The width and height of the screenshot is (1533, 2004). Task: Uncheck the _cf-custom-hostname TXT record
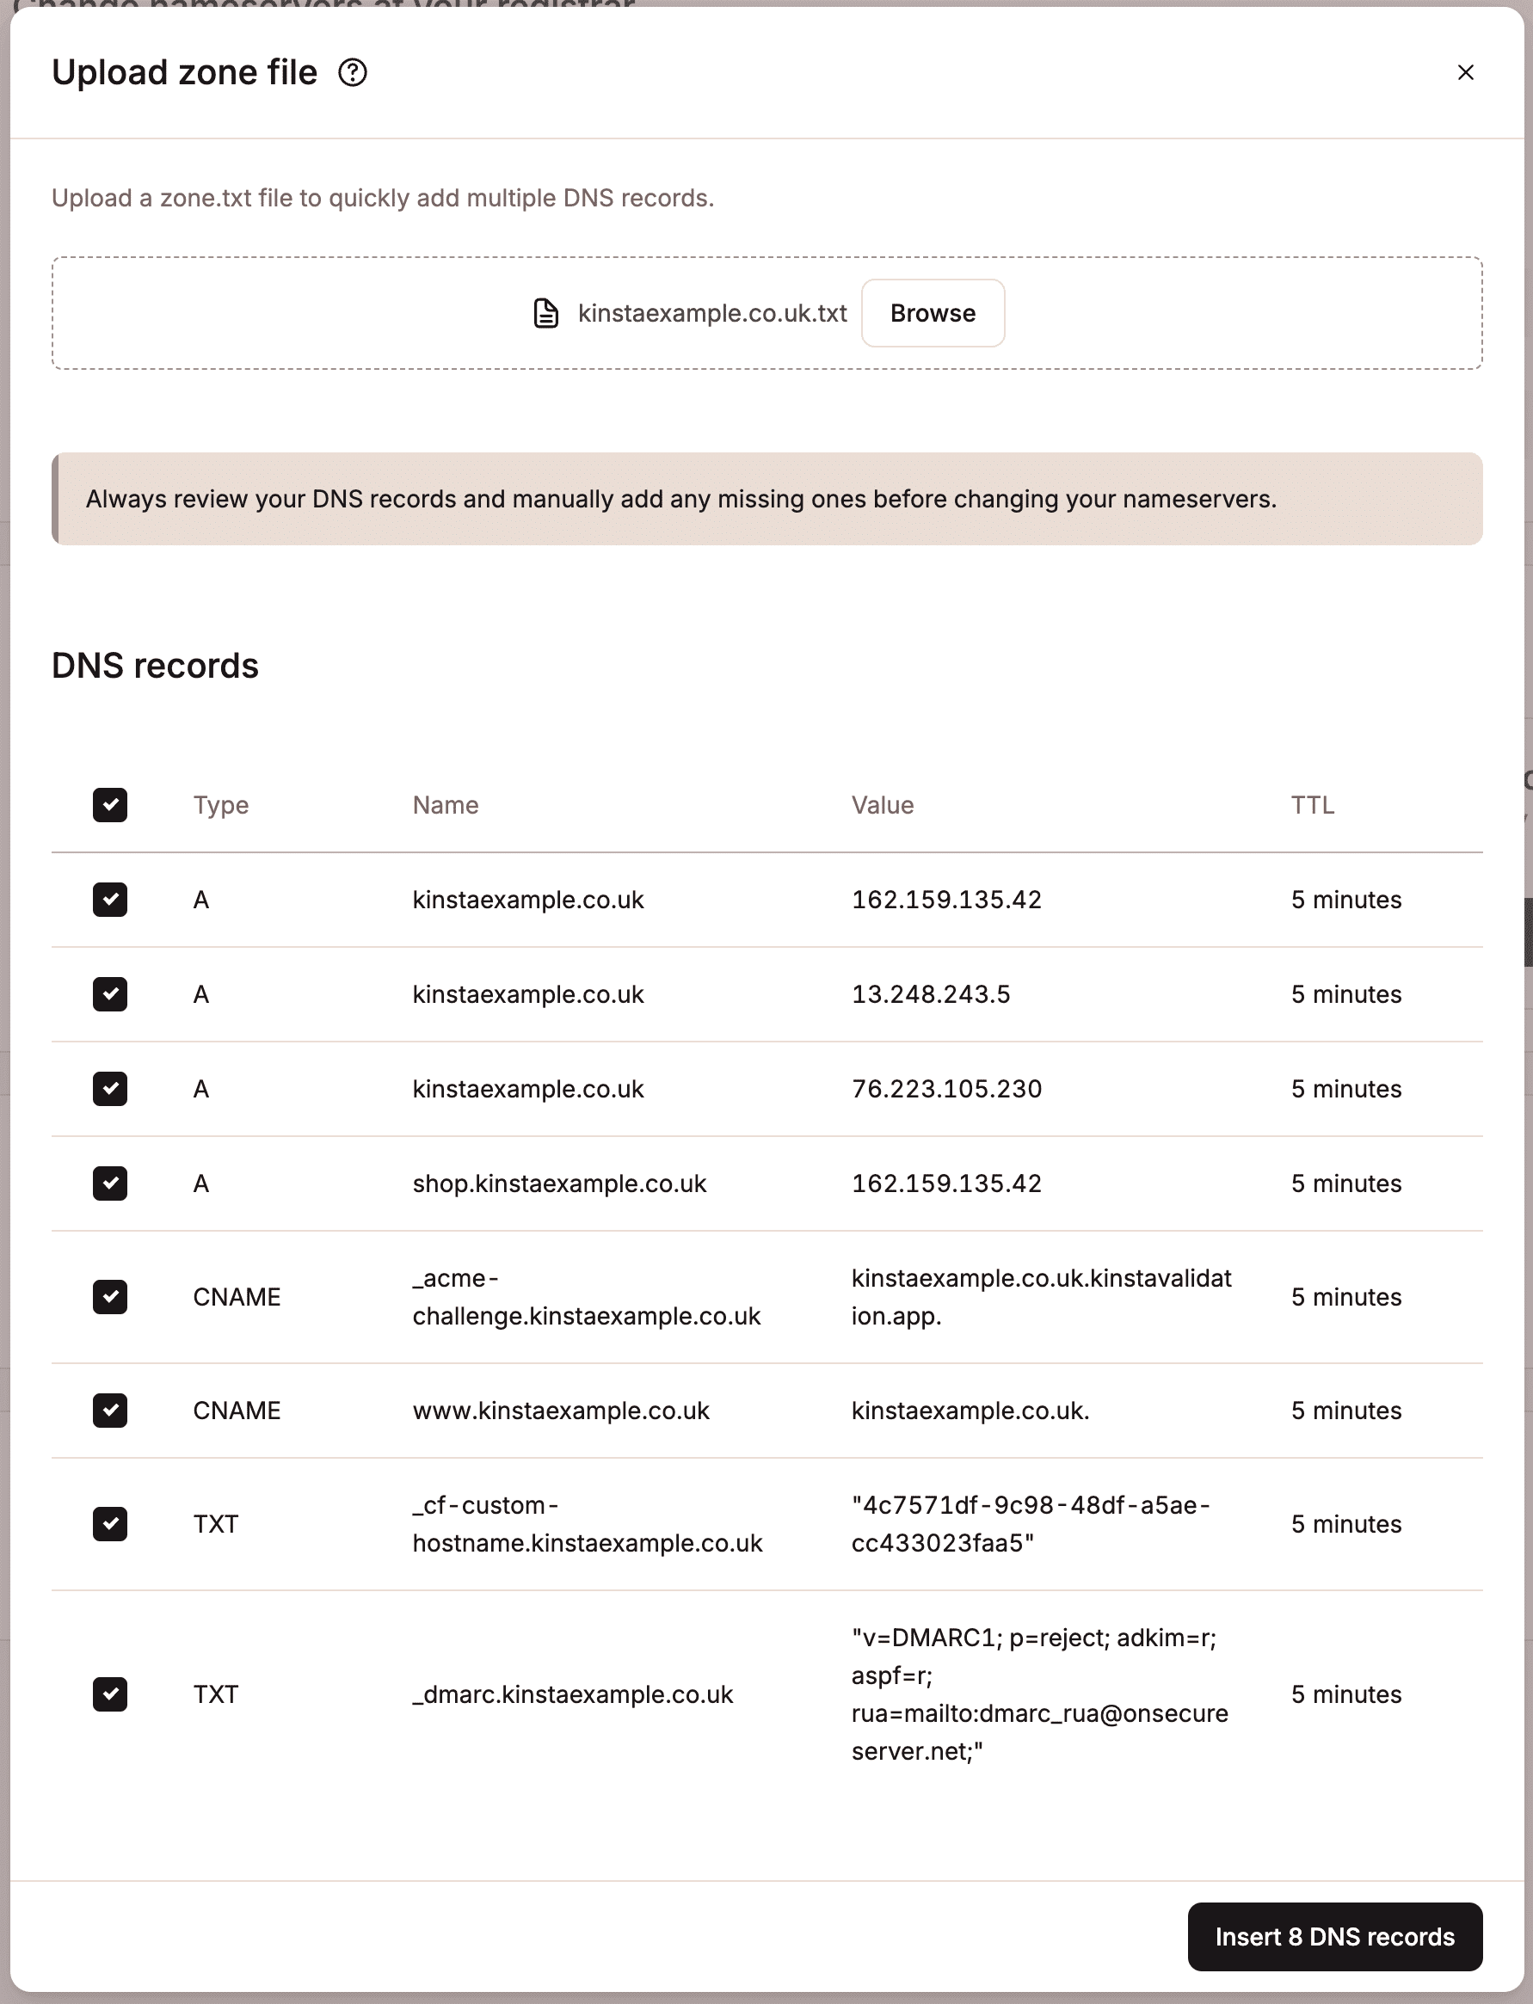[x=109, y=1524]
